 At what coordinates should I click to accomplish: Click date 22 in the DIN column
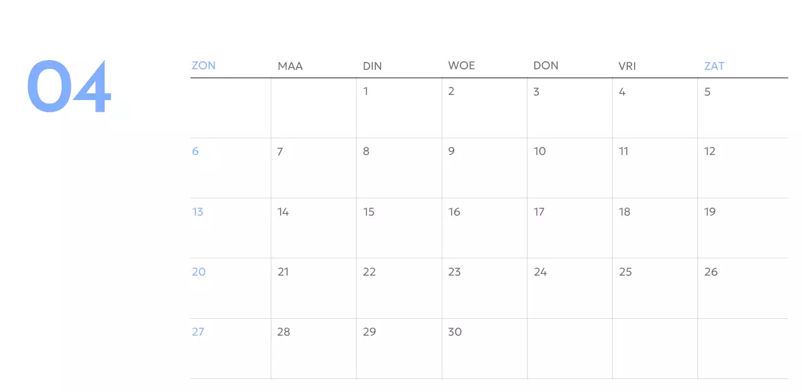pyautogui.click(x=370, y=272)
